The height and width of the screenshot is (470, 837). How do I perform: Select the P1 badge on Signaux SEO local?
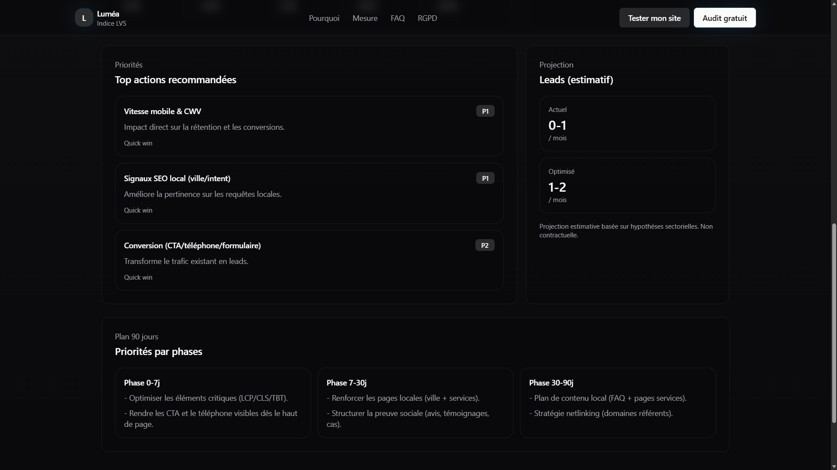485,178
